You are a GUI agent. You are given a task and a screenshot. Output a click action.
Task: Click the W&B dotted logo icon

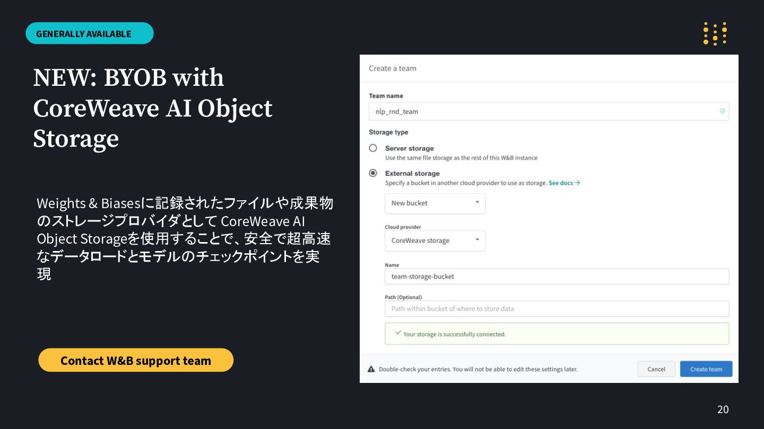pyautogui.click(x=715, y=34)
